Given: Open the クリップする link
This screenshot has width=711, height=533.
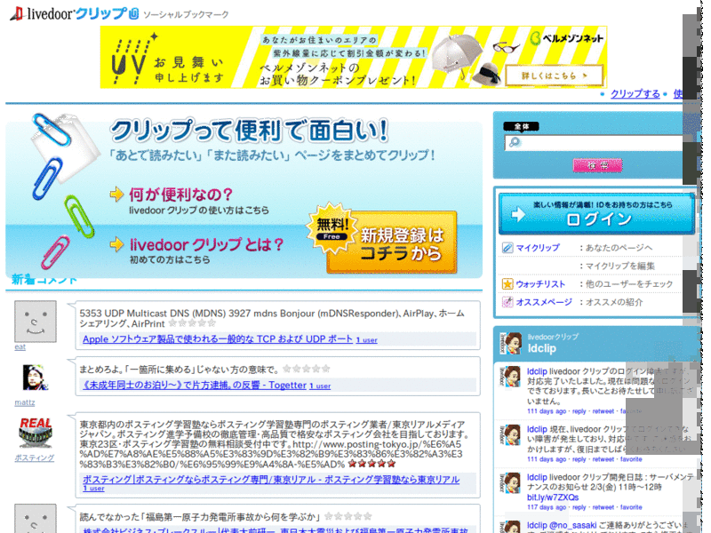Looking at the screenshot, I should pos(635,94).
